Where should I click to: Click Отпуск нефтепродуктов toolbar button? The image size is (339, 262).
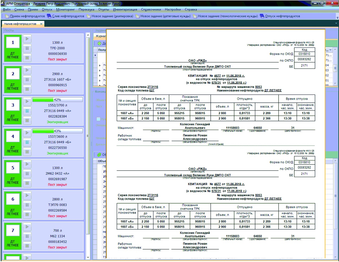(x=280, y=16)
